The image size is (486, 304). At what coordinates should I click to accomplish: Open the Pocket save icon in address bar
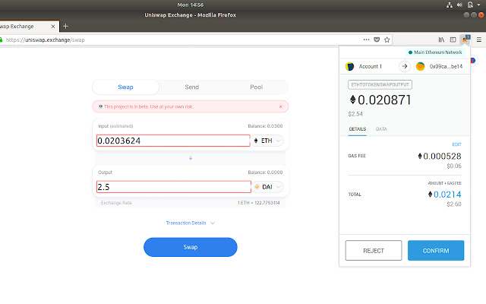(x=377, y=40)
